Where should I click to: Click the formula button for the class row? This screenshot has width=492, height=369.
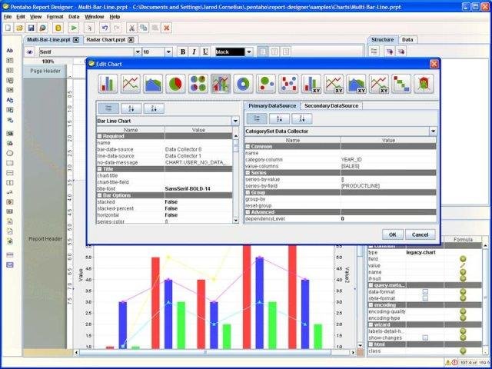coord(463,351)
